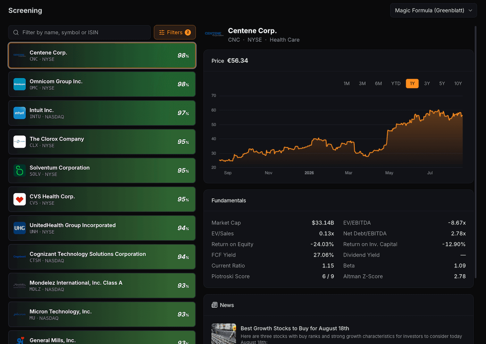Open the Intuit Inc. row
Screen dimensions: 486x344
(x=102, y=113)
